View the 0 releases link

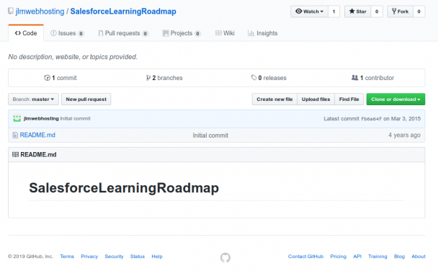(x=269, y=78)
